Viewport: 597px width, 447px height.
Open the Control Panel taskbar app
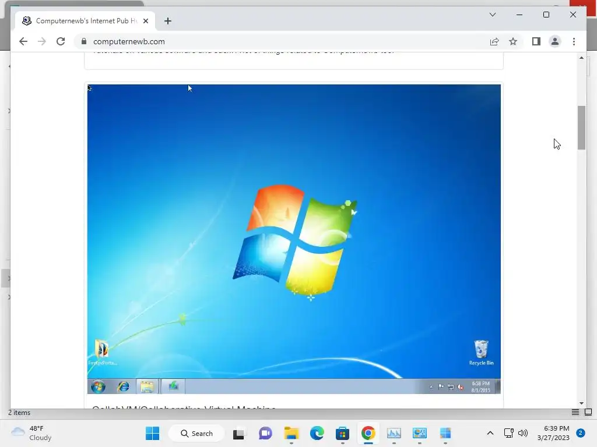point(420,433)
